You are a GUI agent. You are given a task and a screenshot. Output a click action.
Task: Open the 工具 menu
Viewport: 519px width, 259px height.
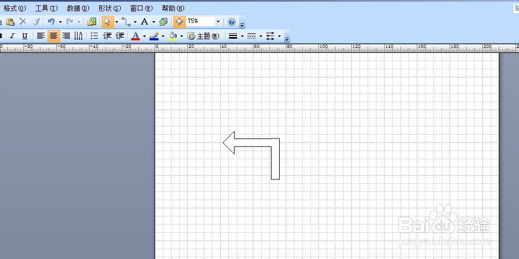(x=46, y=8)
